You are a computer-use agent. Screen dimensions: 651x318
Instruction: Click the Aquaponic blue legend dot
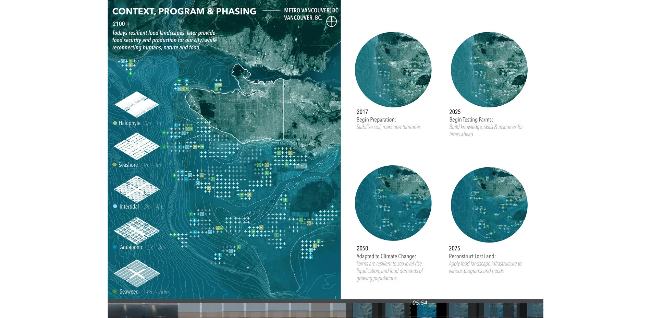tap(115, 247)
